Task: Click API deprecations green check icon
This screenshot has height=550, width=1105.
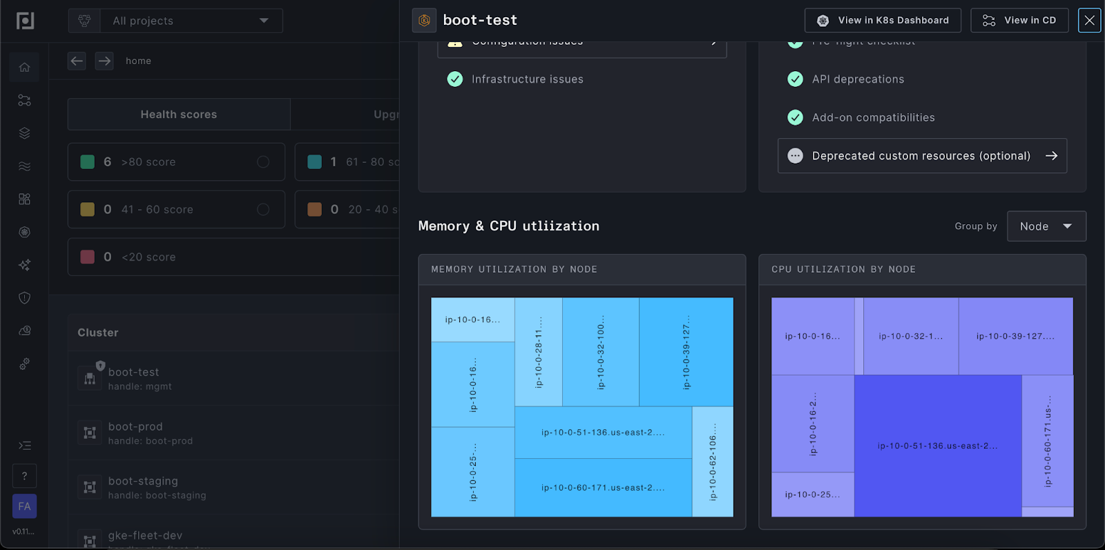Action: pyautogui.click(x=796, y=79)
